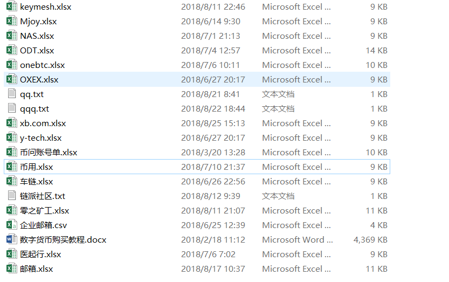Screen dimensions: 449x282
Task: Select the file name y-tech.xlsx
Action: pos(40,138)
